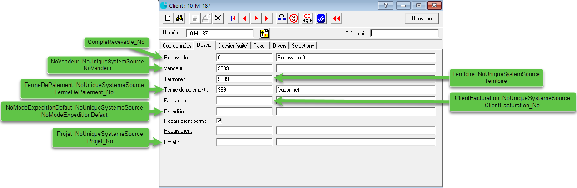Screen dimensions: 577x188
Task: Delete record with the X icon
Action: [x=218, y=19]
